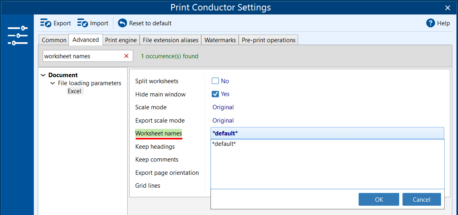Go to the Watermarks tab
Screen dimensions: 458x215
[220, 40]
